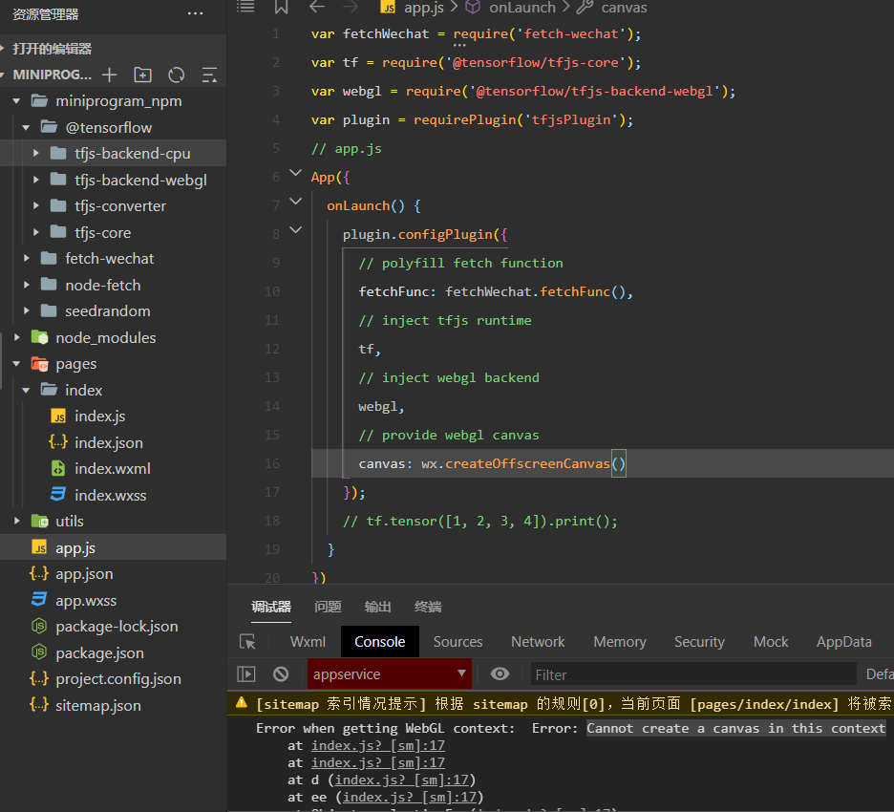Open the AppData devtools tab
This screenshot has height=812, width=894.
click(843, 642)
